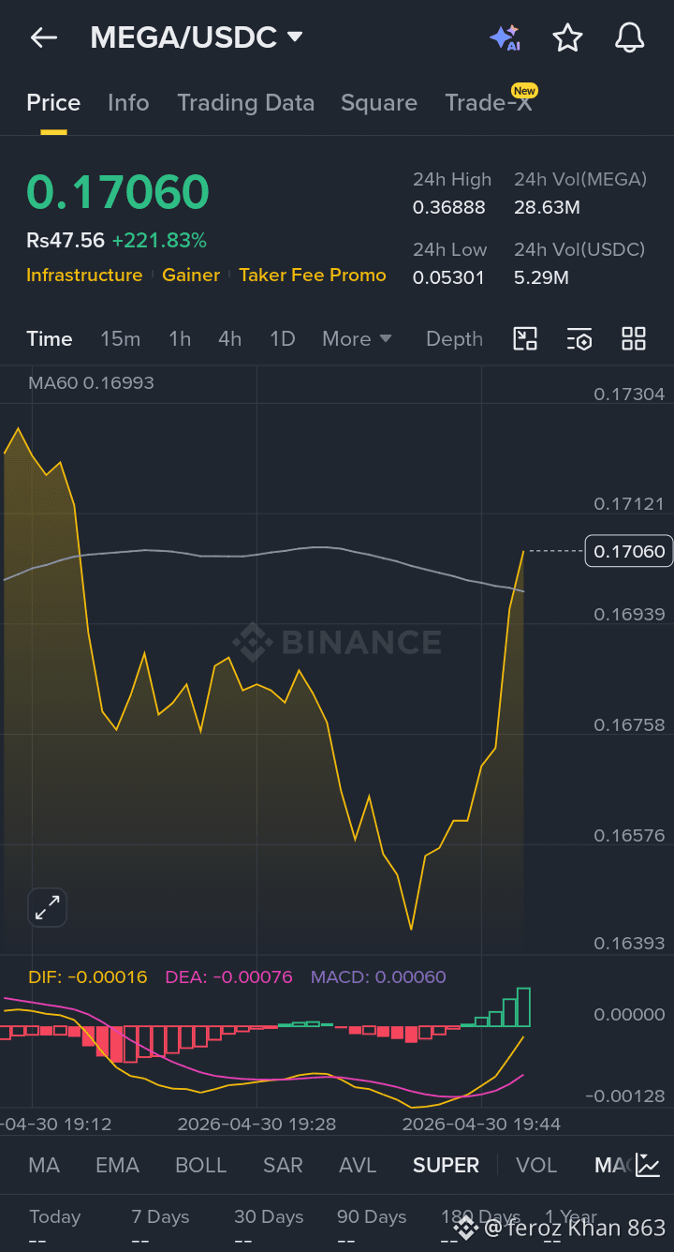This screenshot has width=674, height=1252.
Task: Select the 15m chart interval
Action: pos(121,338)
